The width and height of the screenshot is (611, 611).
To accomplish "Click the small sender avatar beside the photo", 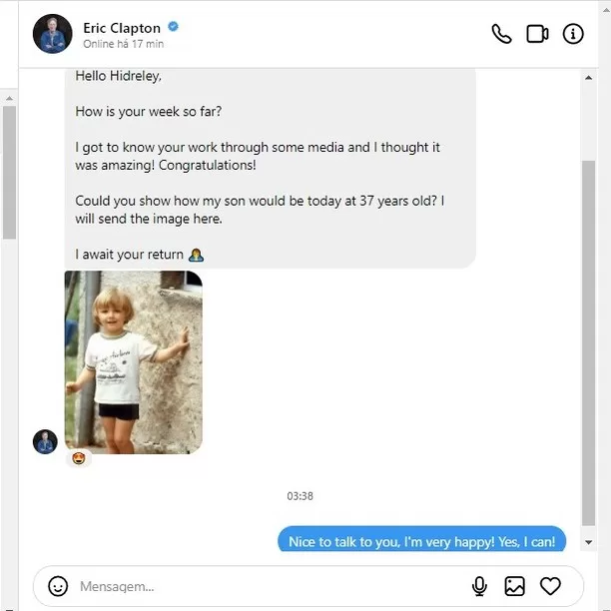I will (x=45, y=441).
